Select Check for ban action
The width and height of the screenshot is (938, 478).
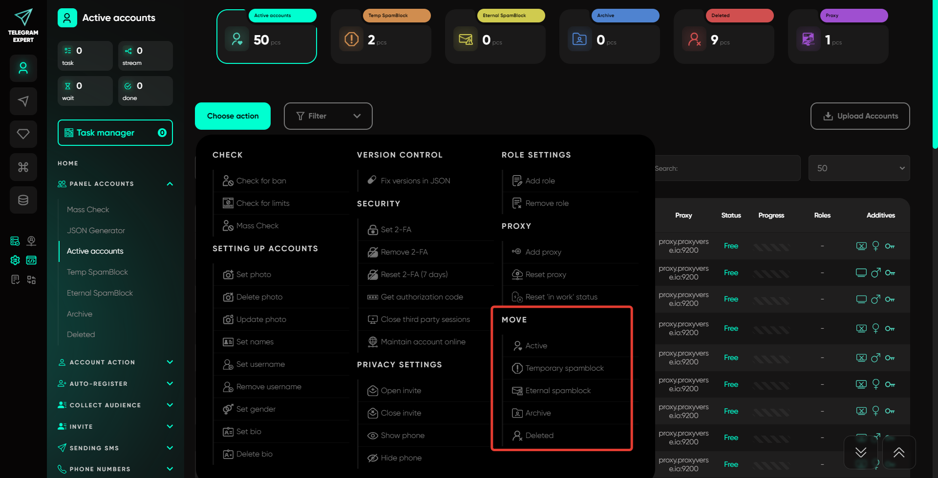point(261,181)
